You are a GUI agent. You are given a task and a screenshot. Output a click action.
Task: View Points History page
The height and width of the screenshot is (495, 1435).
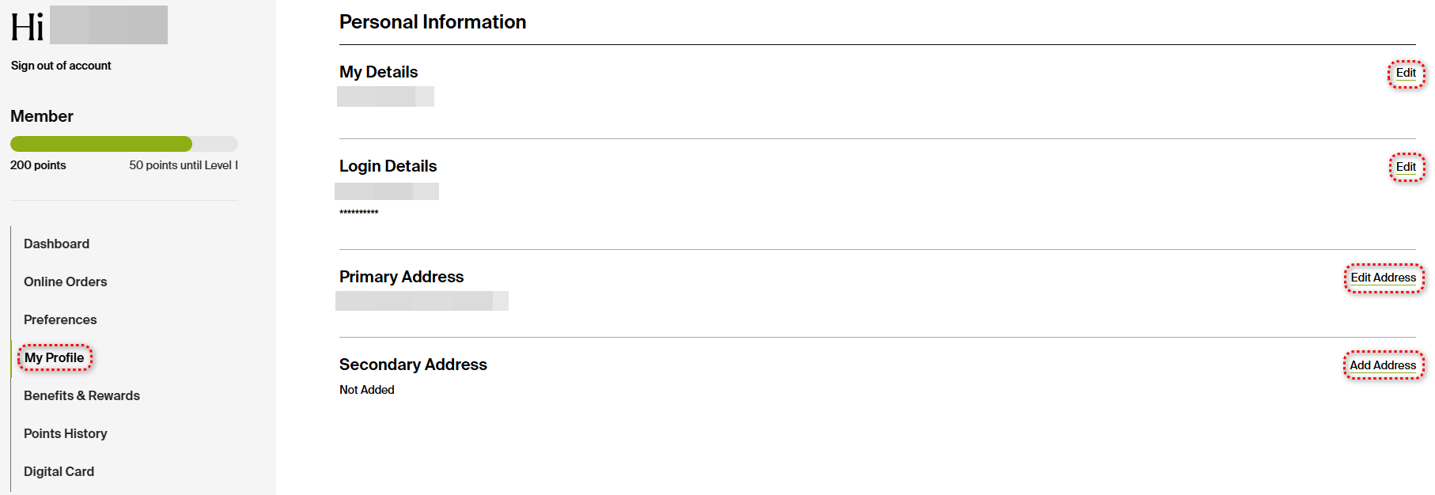tap(65, 433)
